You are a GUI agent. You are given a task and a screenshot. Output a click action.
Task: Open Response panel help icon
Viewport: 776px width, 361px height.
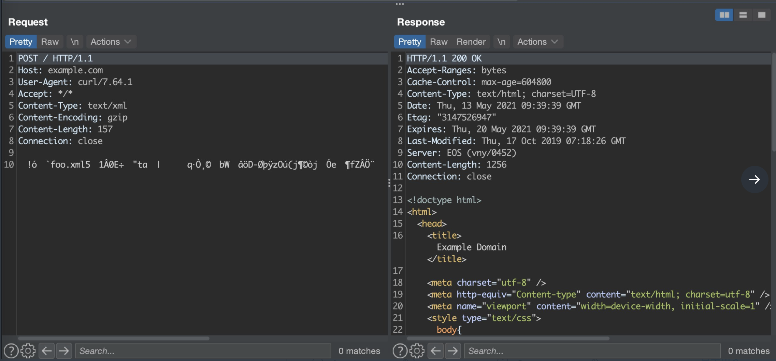400,351
